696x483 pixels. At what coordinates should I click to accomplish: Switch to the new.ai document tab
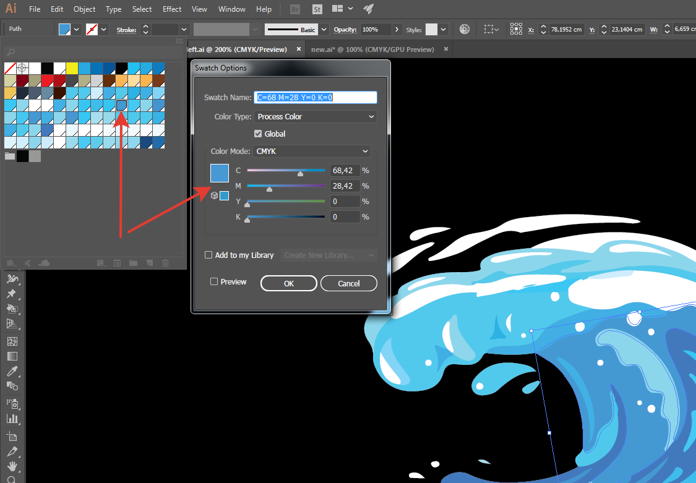[x=372, y=49]
